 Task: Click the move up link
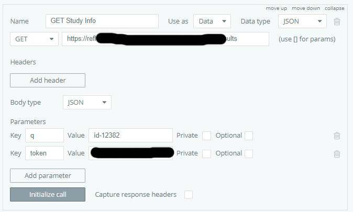tap(276, 8)
